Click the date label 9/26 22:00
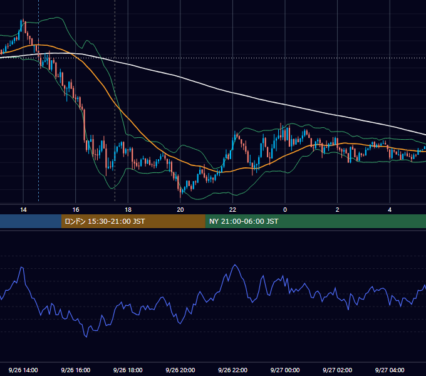The width and height of the screenshot is (426, 376). [x=232, y=370]
